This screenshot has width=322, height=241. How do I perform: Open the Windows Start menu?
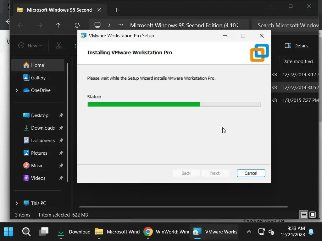(8, 232)
